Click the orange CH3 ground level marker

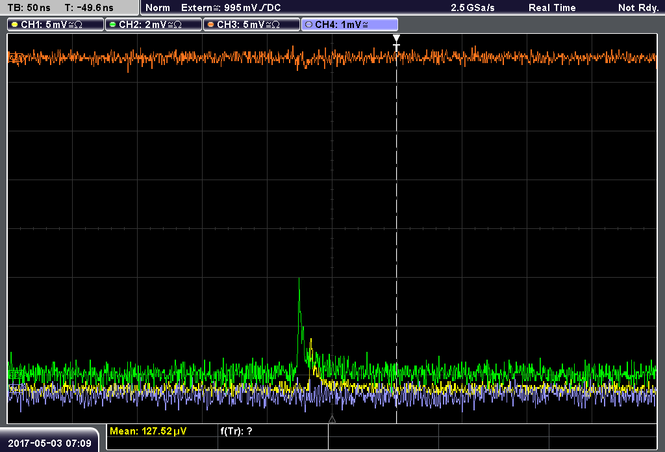coord(16,58)
